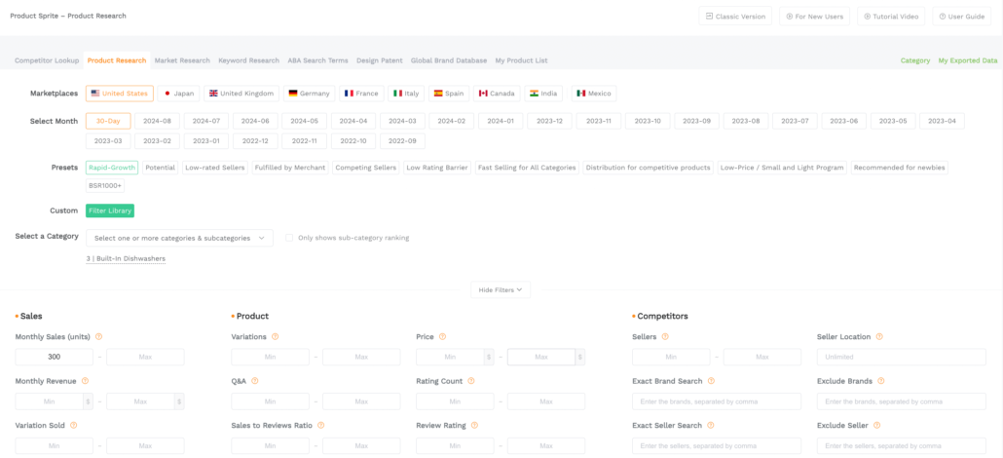Image resolution: width=1003 pixels, height=458 pixels.
Task: Open Design Patent tab
Action: tap(380, 60)
